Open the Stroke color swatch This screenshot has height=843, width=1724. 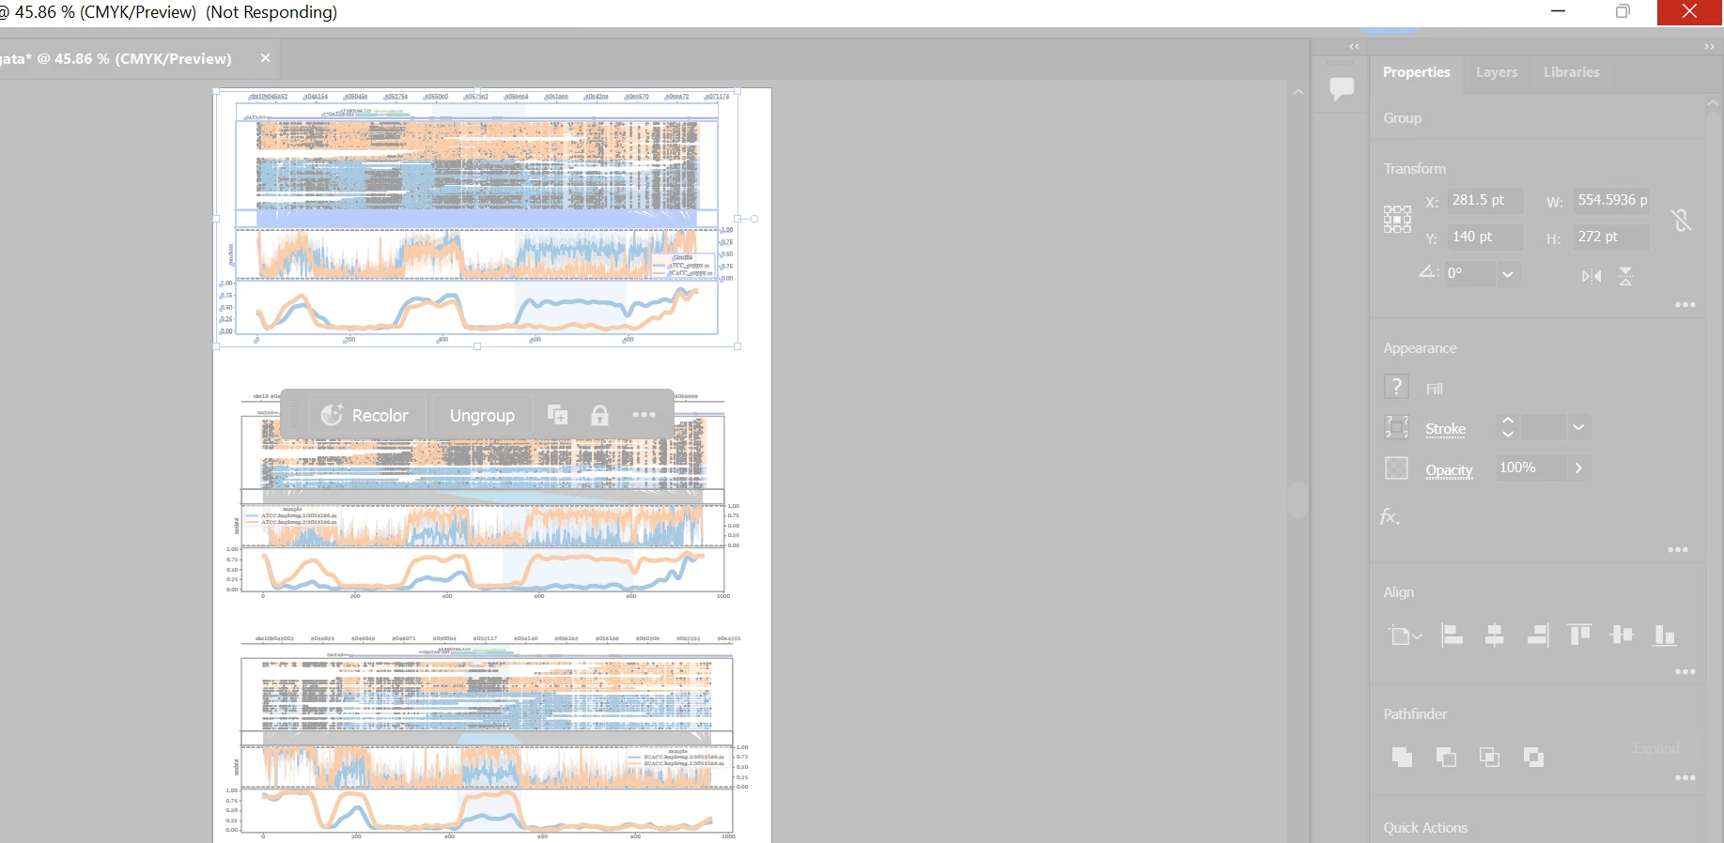pos(1396,427)
